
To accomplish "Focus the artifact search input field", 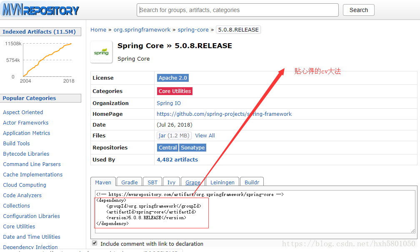I will (x=237, y=10).
